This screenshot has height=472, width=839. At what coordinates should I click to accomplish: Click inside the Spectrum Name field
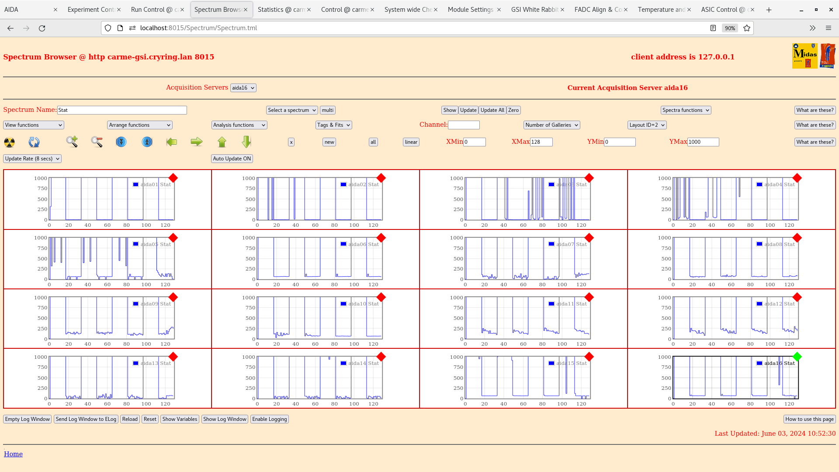point(122,110)
